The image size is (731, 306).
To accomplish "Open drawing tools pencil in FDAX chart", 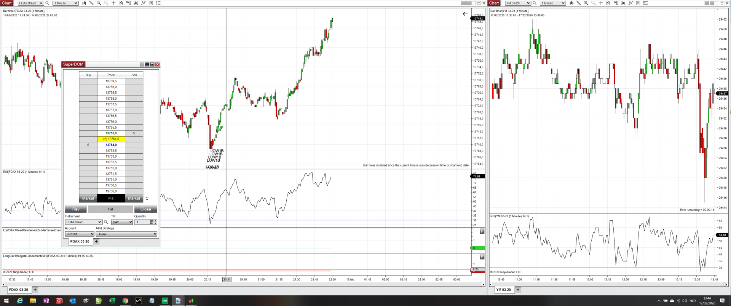I will click(91, 3).
